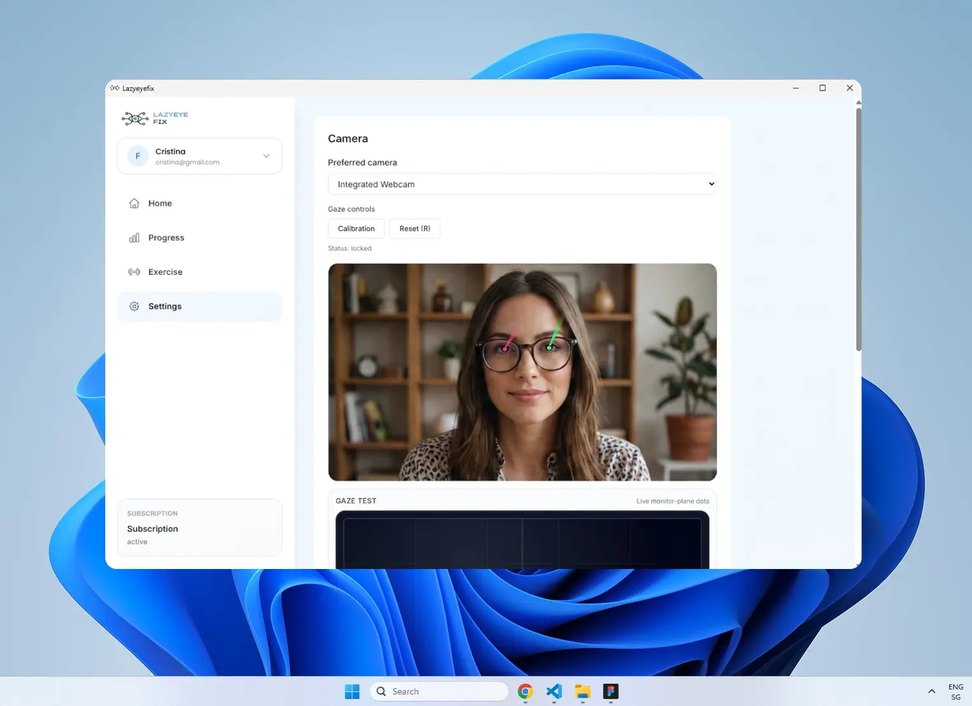Navigate to Settings in the sidebar menu
Image resolution: width=972 pixels, height=706 pixels.
pos(165,306)
